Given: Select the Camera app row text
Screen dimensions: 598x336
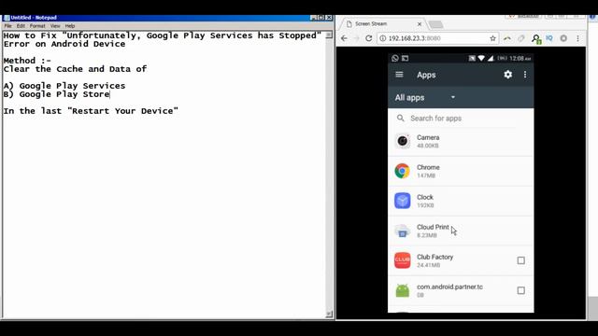Looking at the screenshot, I should click(x=428, y=141).
